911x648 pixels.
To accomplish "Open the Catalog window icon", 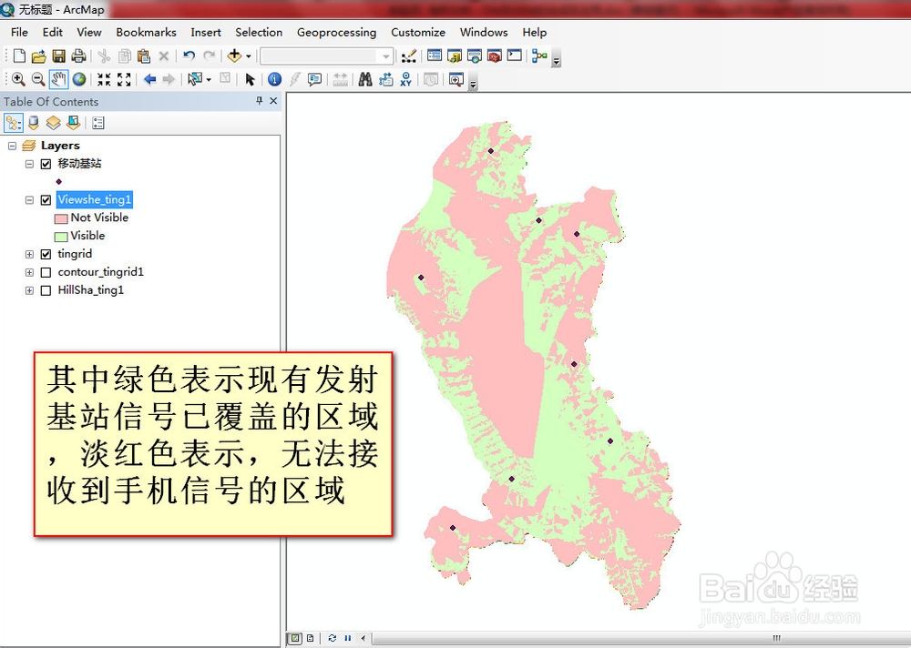I will [x=455, y=56].
